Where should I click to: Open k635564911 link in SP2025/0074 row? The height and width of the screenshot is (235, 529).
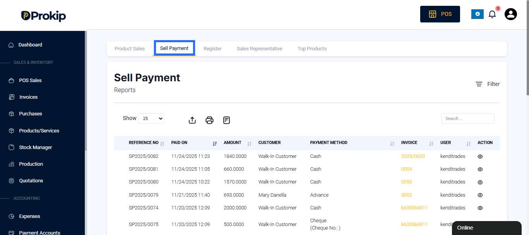(414, 208)
